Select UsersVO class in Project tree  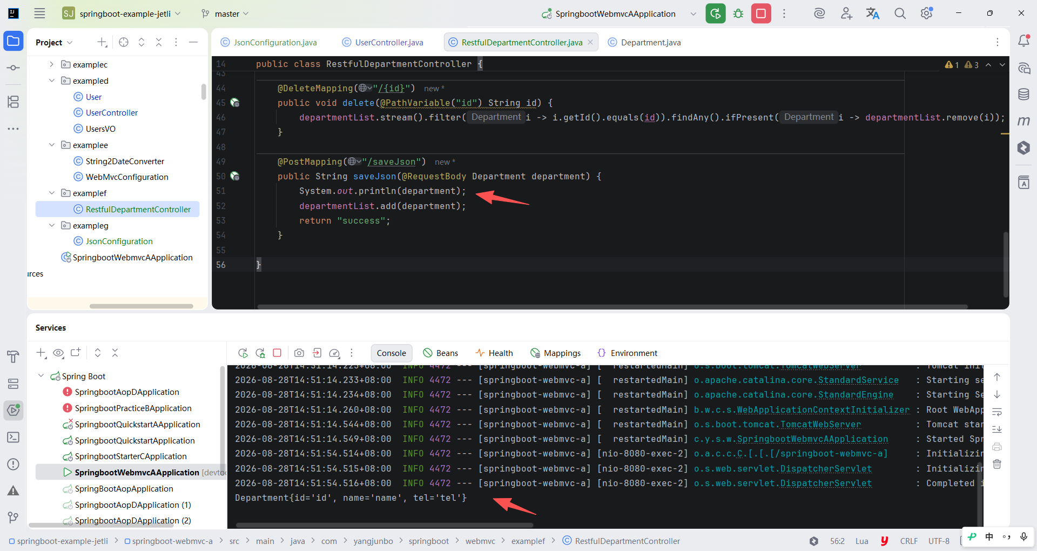point(100,129)
